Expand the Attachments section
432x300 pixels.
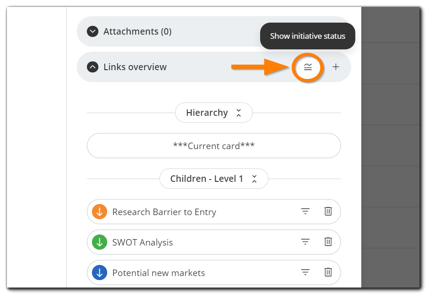92,31
